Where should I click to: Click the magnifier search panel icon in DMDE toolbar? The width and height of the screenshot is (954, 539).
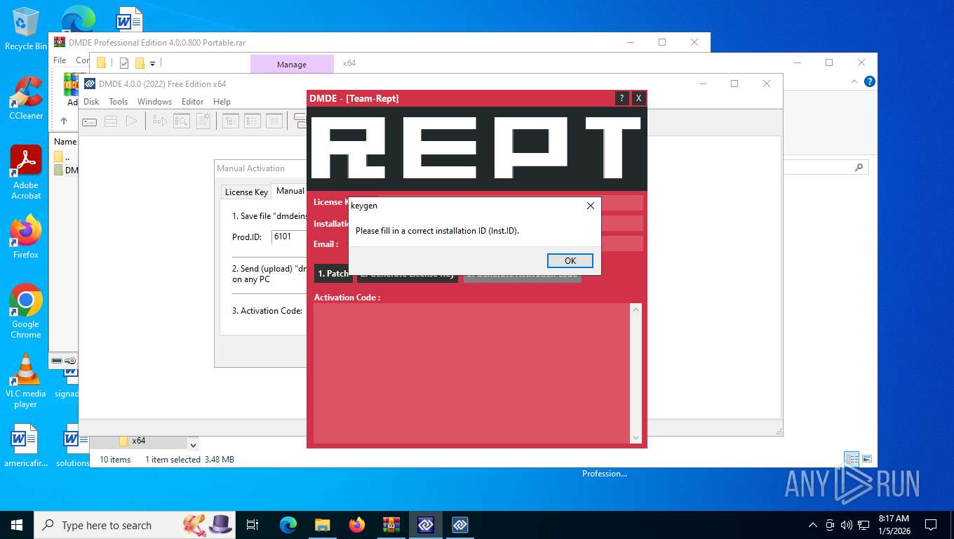(182, 121)
